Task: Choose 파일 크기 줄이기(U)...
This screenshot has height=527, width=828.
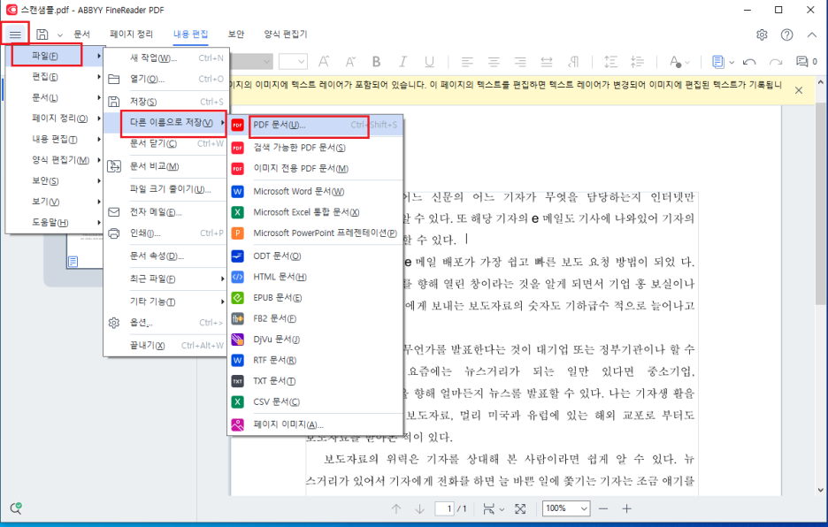Action: point(165,189)
